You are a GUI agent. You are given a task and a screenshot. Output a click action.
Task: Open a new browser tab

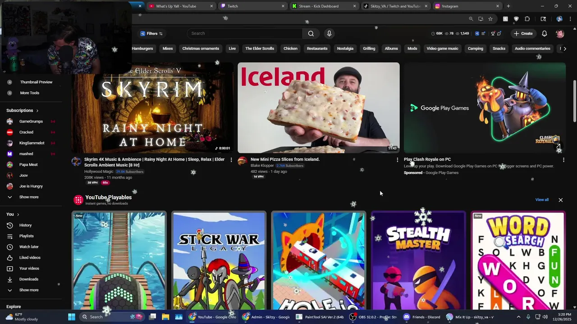[508, 6]
